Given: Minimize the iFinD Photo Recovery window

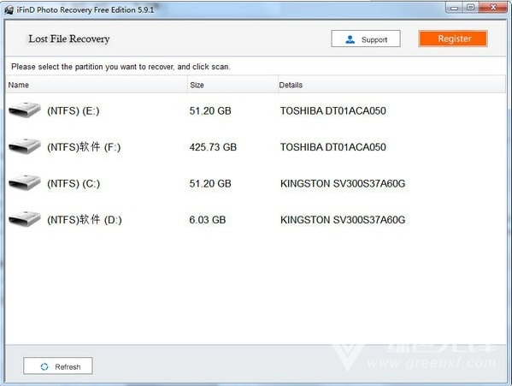Looking at the screenshot, I should coord(455,7).
